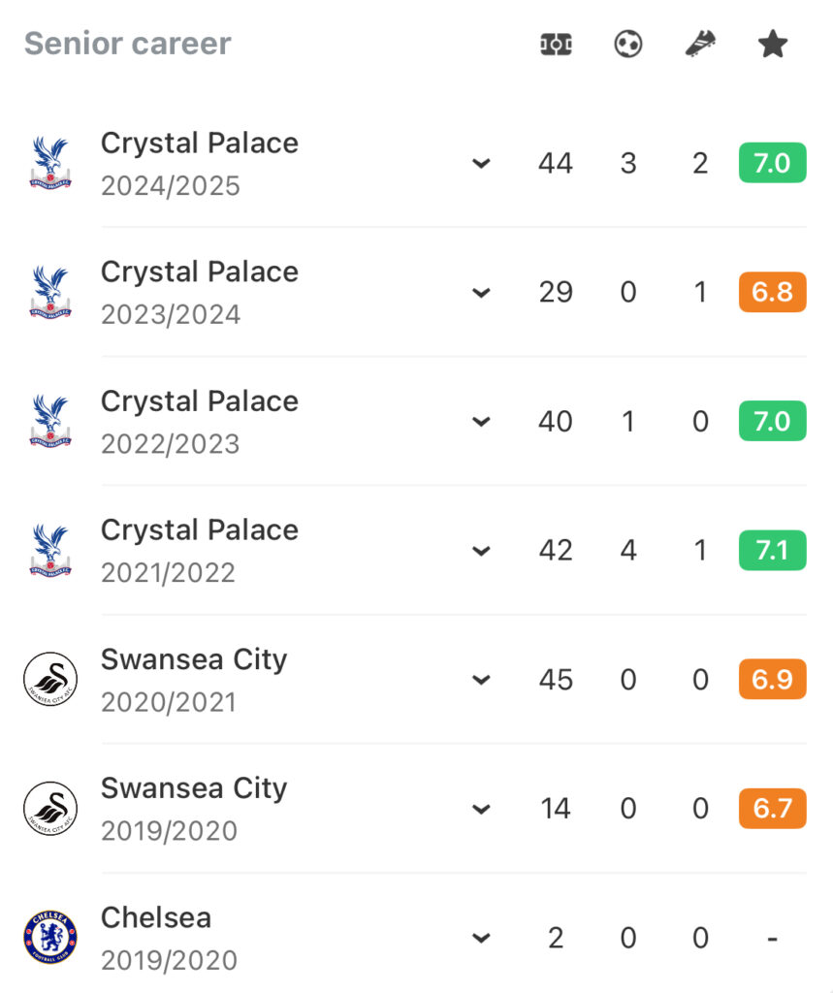The width and height of the screenshot is (833, 993).
Task: Click the Senior career heading
Action: click(x=127, y=44)
